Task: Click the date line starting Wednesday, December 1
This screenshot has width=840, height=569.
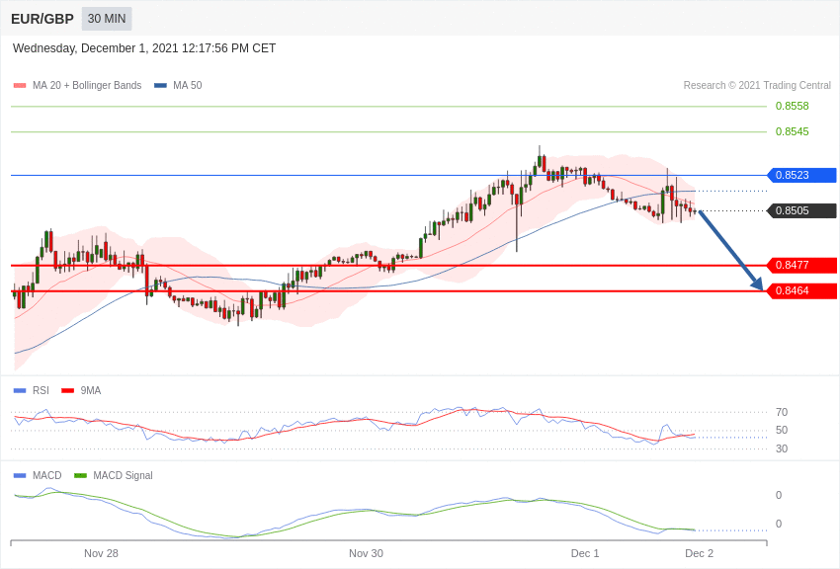Action: [x=144, y=48]
